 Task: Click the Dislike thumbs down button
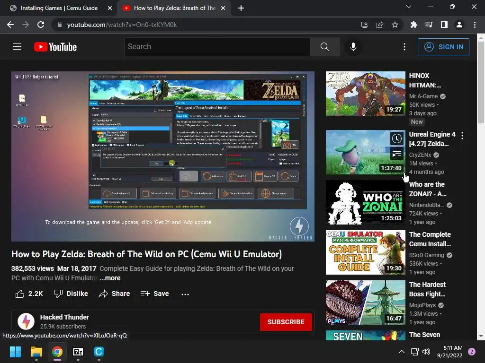tap(71, 294)
